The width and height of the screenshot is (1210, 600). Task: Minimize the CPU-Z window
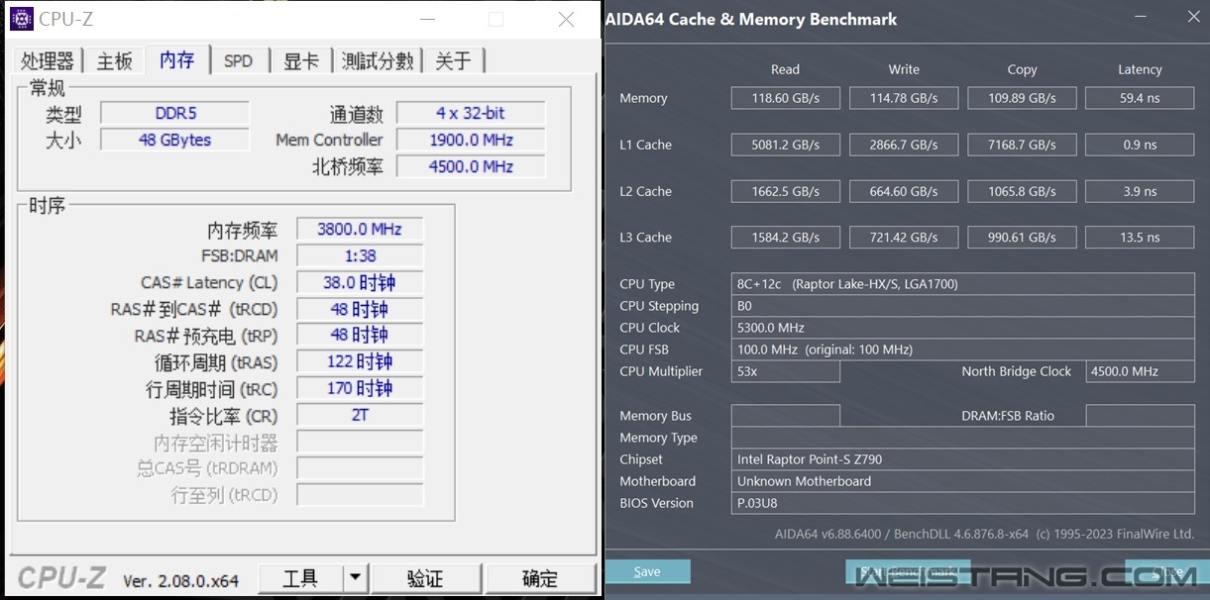click(427, 20)
